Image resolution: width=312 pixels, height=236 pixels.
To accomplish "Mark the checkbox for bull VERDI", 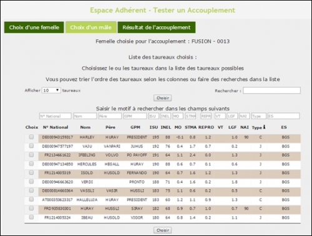I will [31, 182].
